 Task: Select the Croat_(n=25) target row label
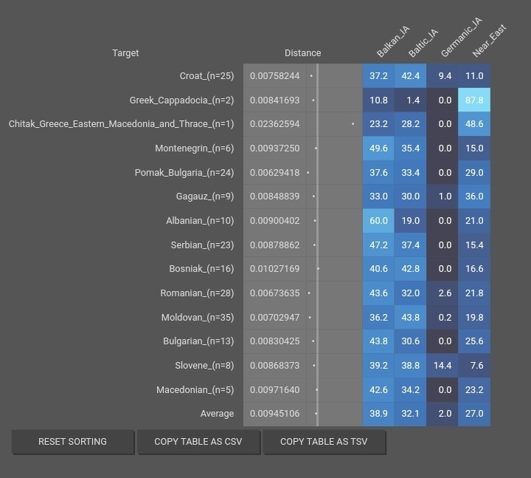(206, 76)
